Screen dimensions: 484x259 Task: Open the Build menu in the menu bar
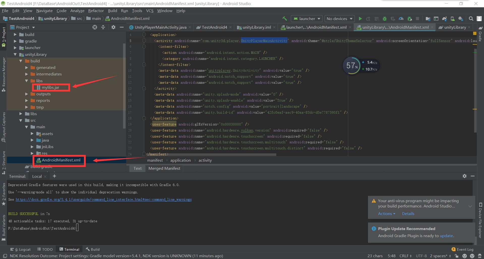[x=112, y=11]
